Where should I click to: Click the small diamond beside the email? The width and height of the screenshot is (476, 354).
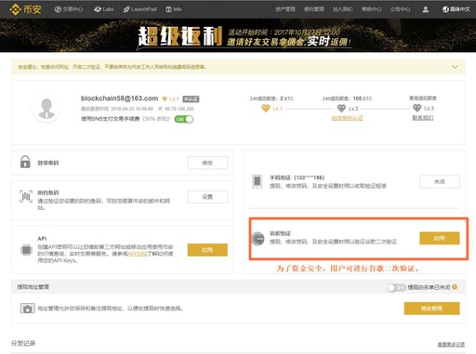[165, 98]
